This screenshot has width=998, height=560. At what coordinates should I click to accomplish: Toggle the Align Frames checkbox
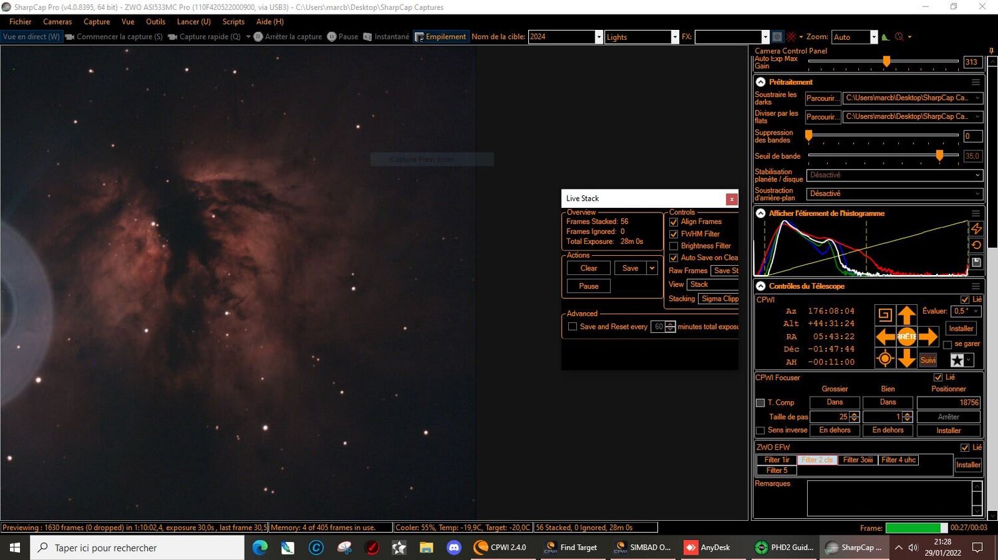[673, 222]
